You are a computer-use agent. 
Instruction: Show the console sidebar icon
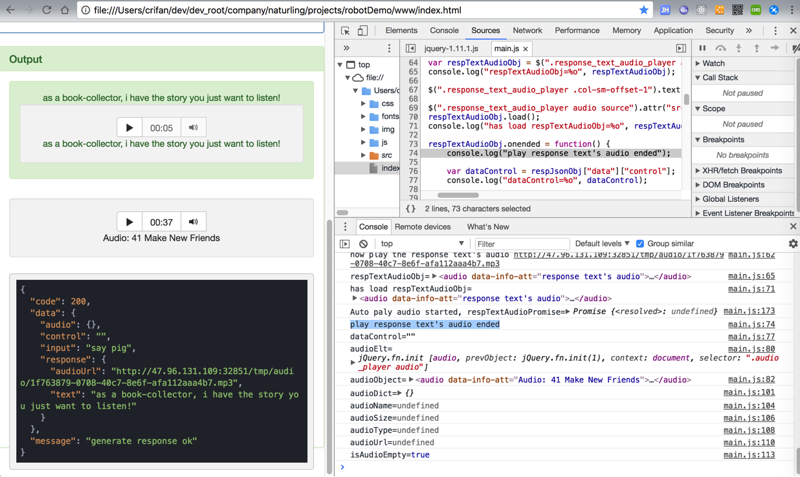click(x=345, y=244)
